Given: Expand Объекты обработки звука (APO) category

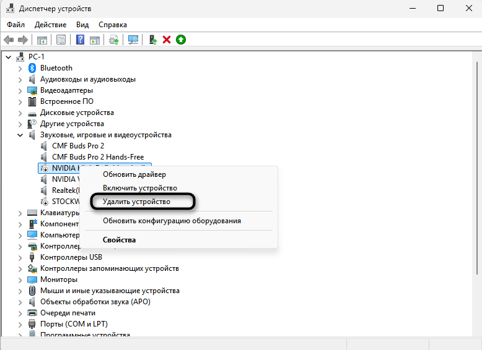Looking at the screenshot, I should (20, 302).
